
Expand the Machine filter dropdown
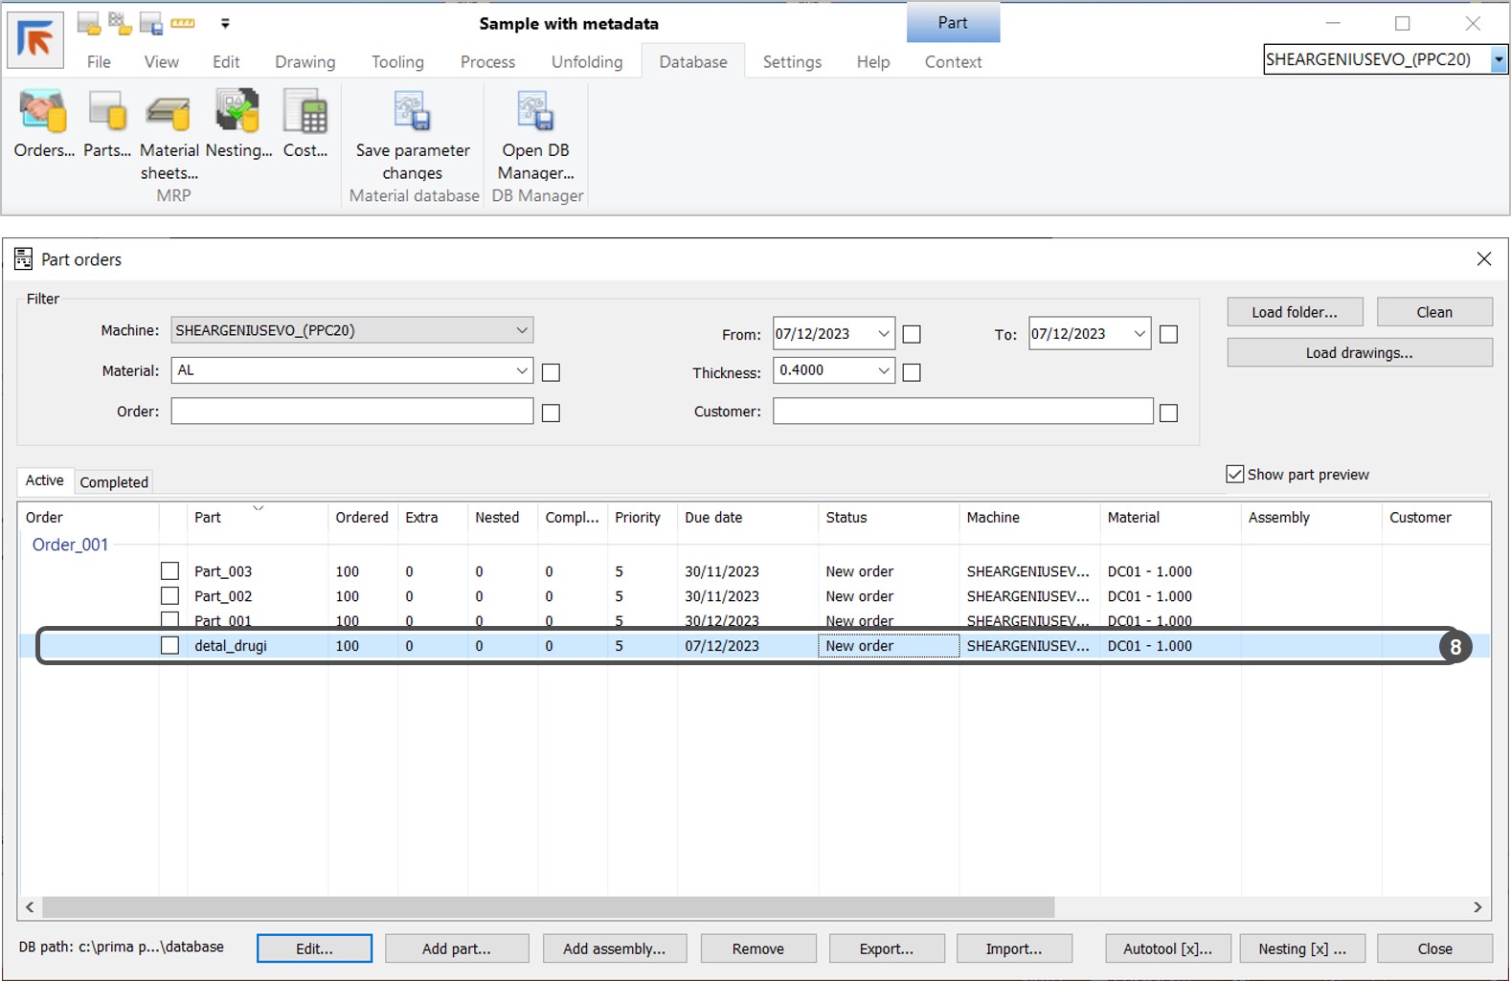521,330
